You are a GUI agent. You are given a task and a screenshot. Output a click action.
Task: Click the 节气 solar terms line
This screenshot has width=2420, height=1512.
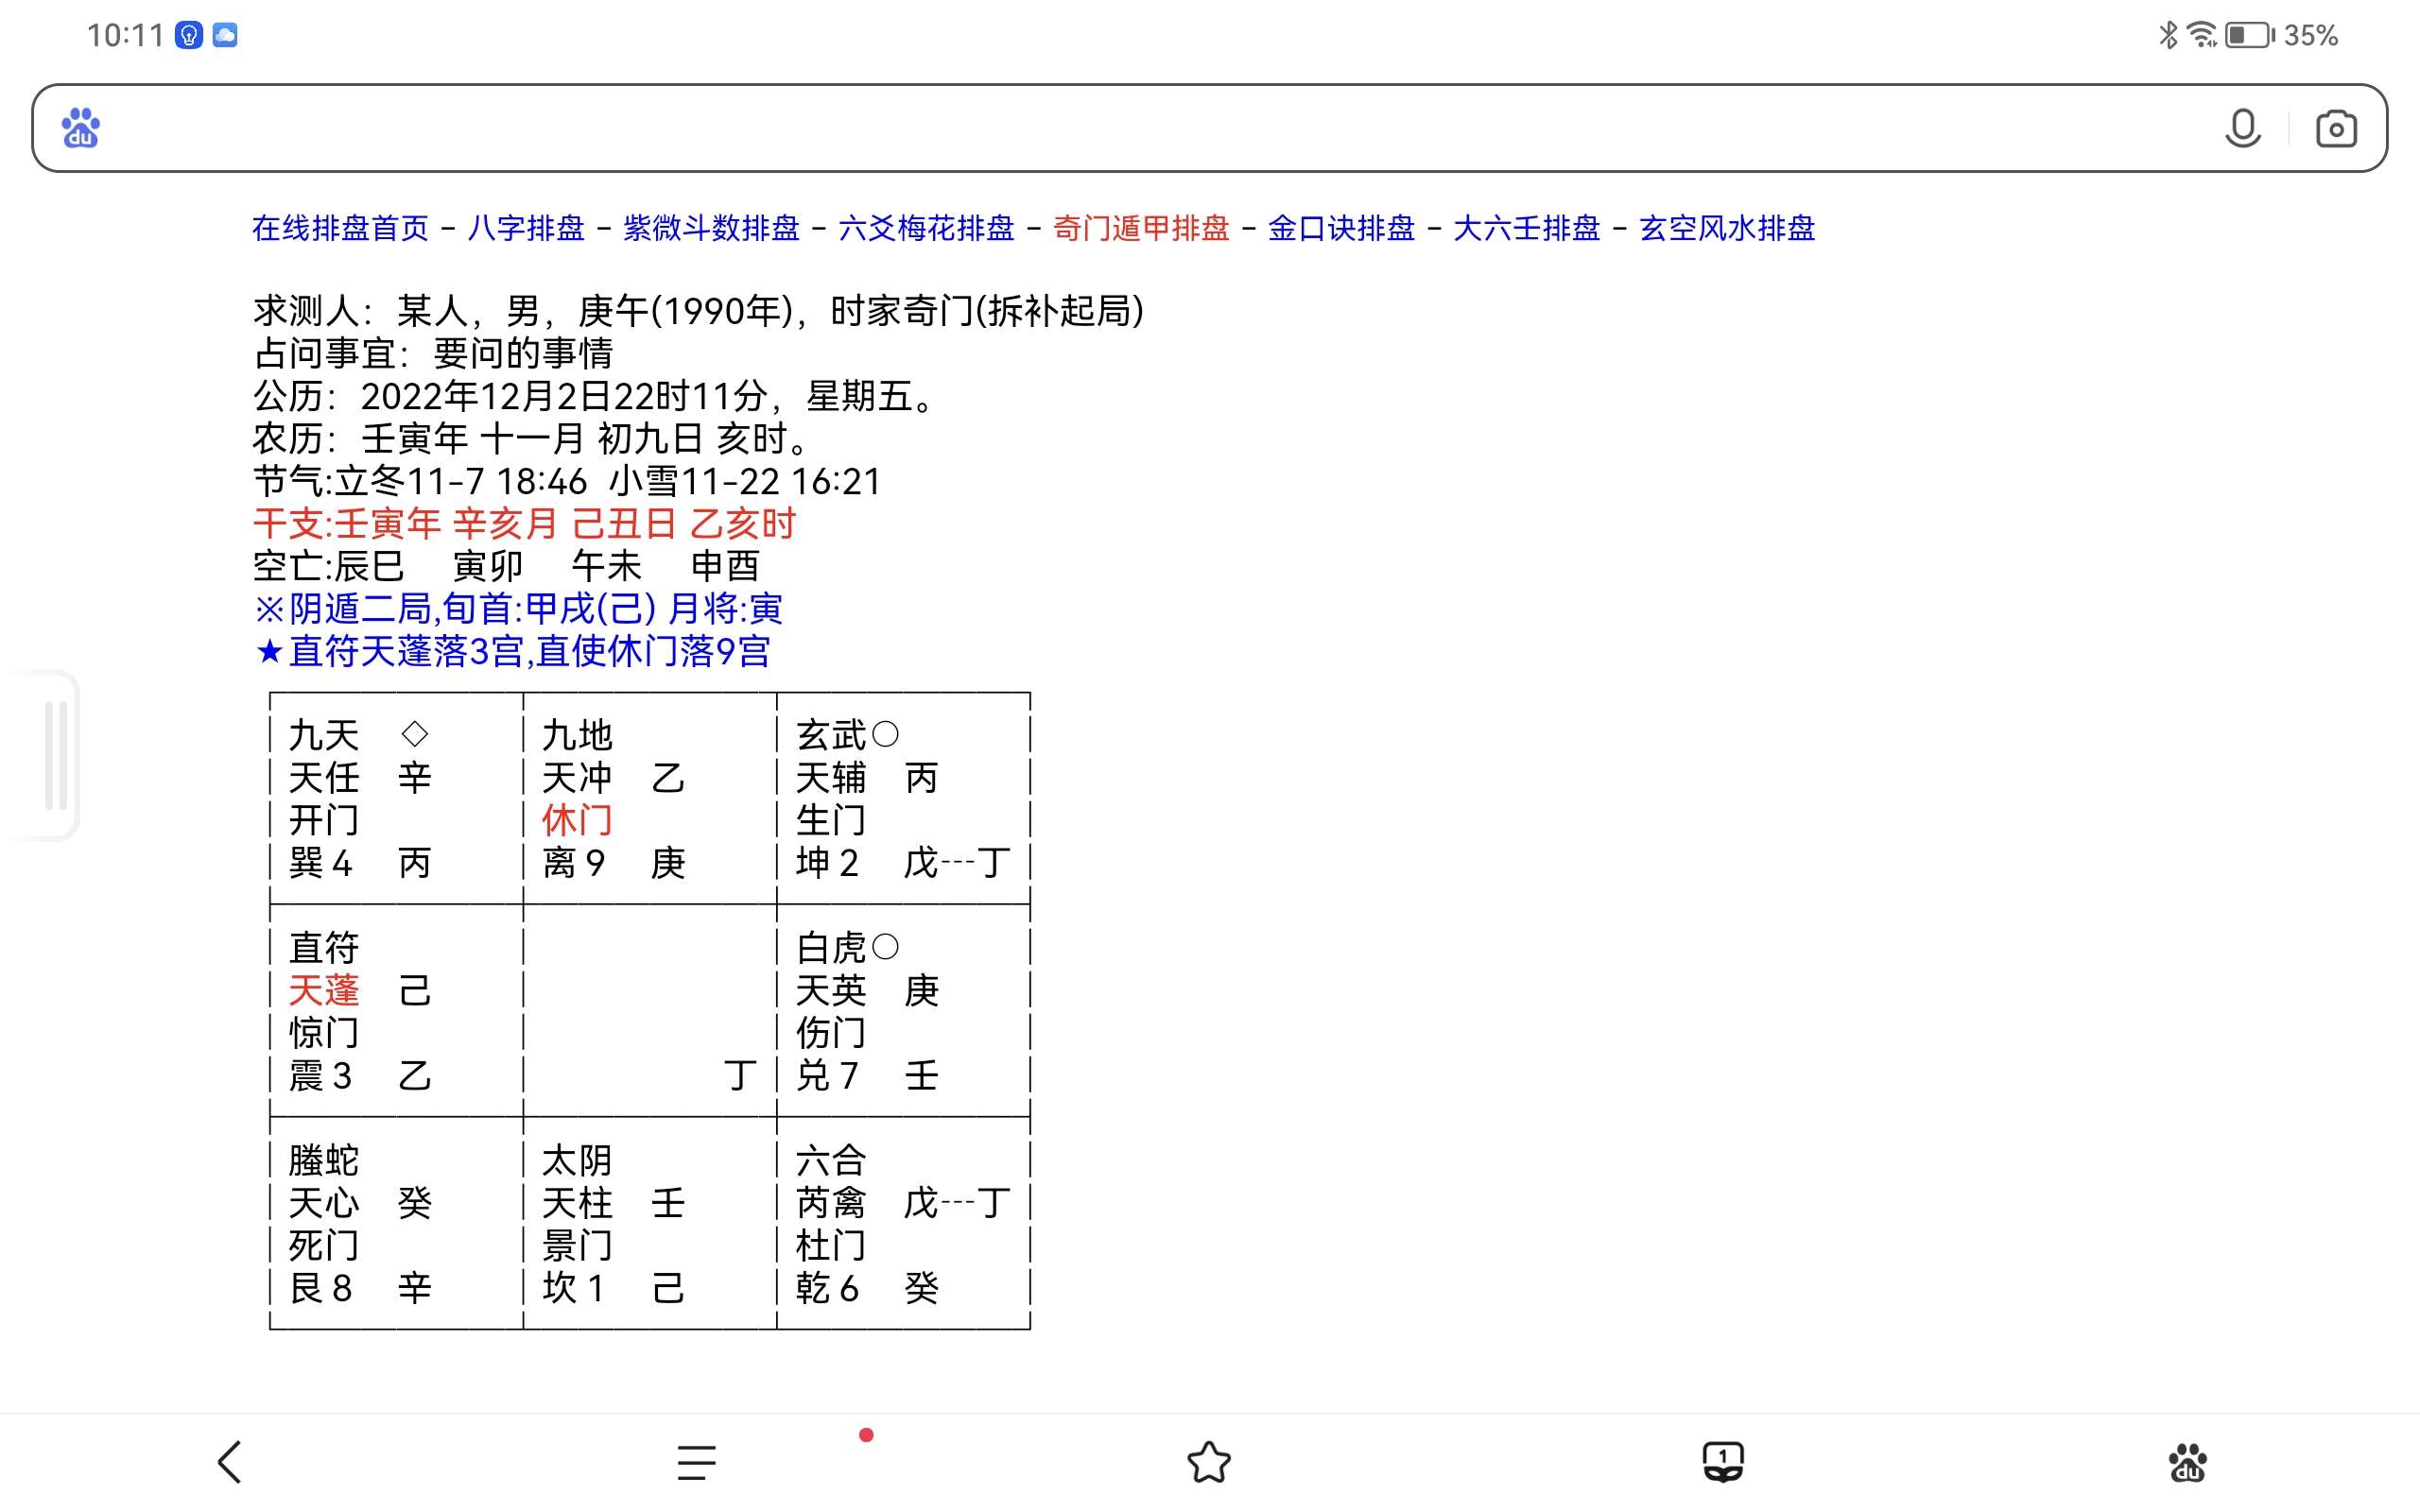(x=567, y=482)
